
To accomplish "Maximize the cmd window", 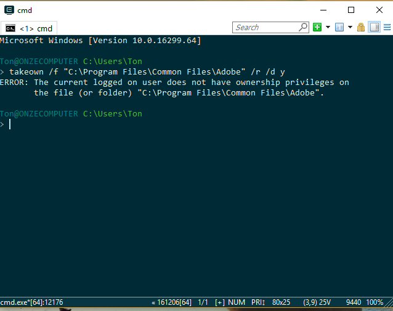I will point(351,10).
